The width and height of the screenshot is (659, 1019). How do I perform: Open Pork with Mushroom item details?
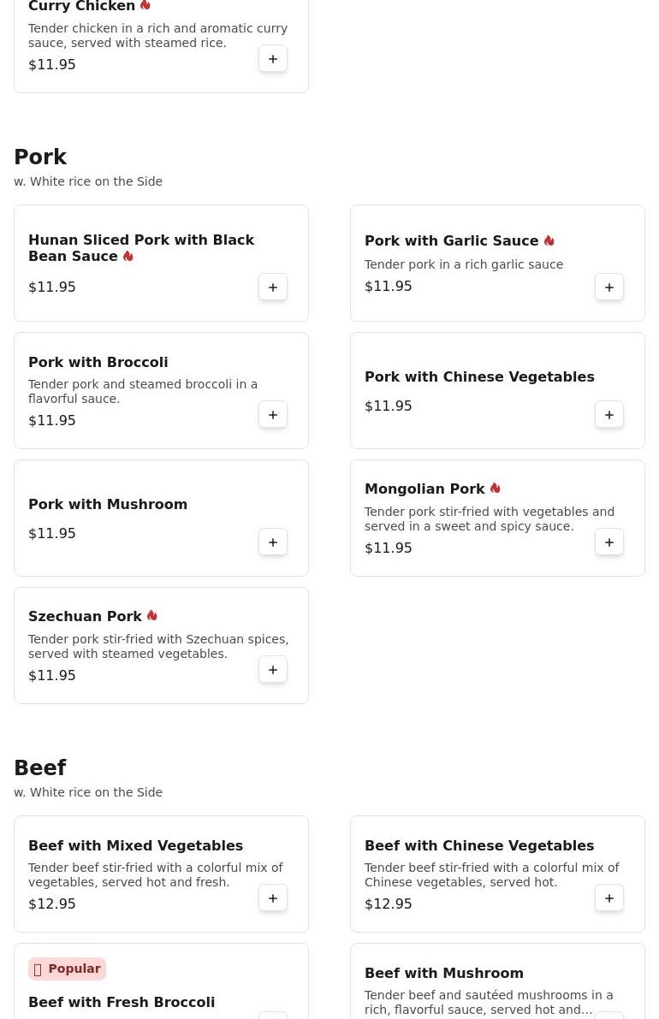(x=108, y=505)
